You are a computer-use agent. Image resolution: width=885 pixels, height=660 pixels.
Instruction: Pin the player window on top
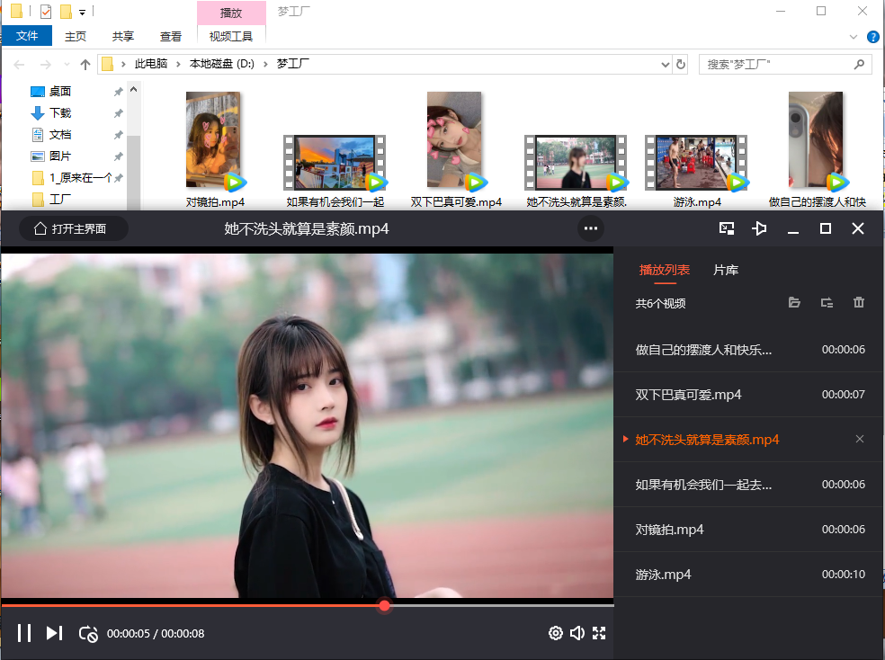point(759,228)
